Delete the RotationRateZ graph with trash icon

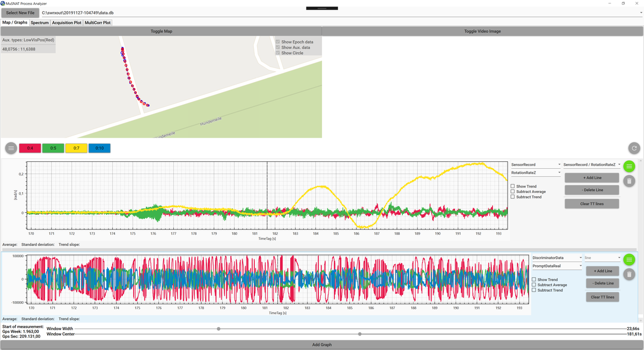629,181
